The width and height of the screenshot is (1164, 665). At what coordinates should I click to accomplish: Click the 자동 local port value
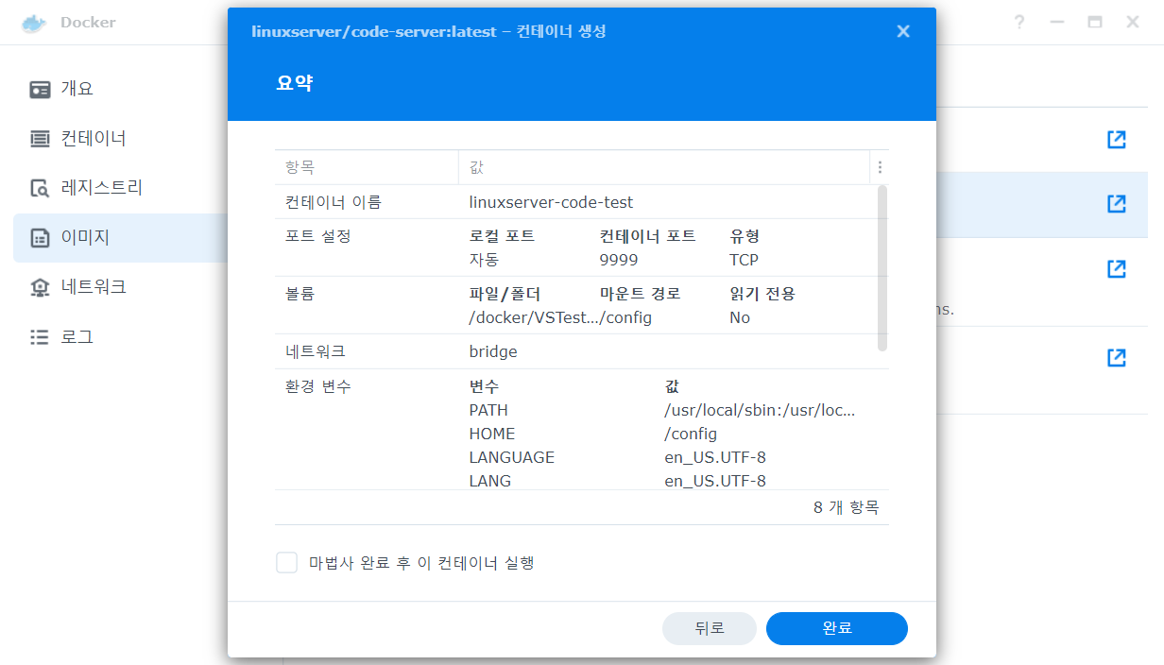pyautogui.click(x=484, y=260)
